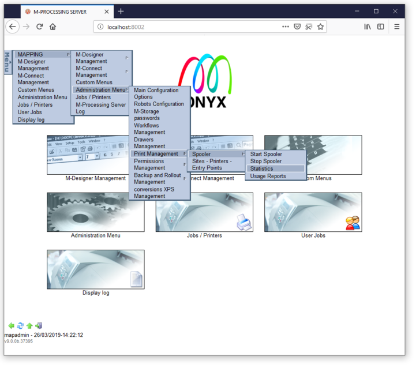Toggle the browser sidebar view icon

[381, 27]
